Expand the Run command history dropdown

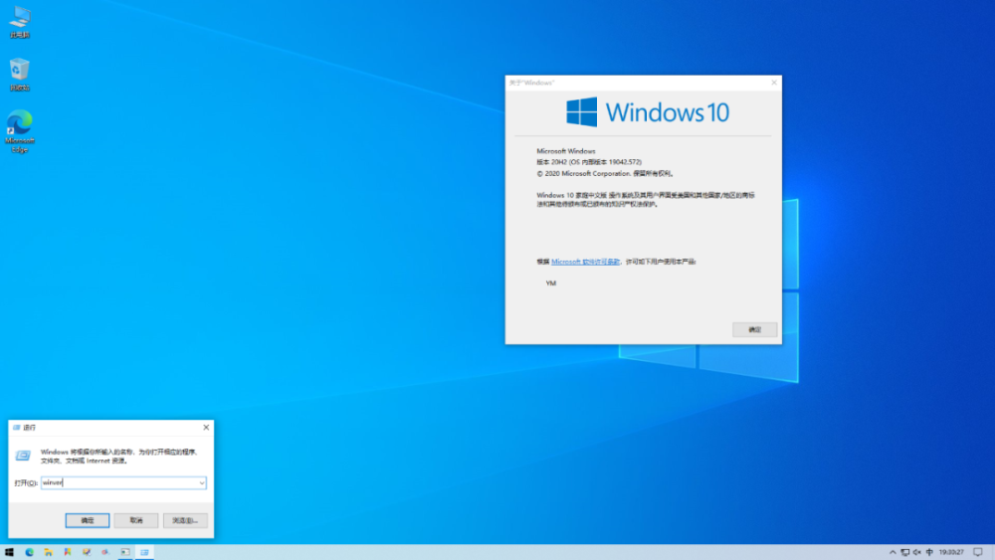pos(202,483)
